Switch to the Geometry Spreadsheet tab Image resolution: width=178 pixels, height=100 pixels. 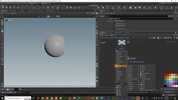[x=50, y=11]
